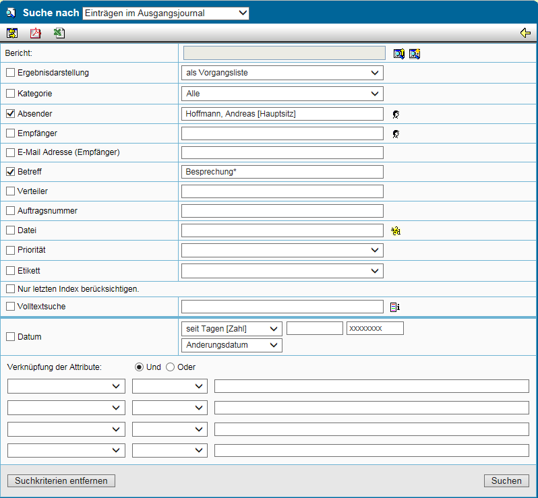Viewport: 538px width, 498px height.
Task: Enable the E-Mail Adresse (Empfänger) checkbox
Action: 11,152
